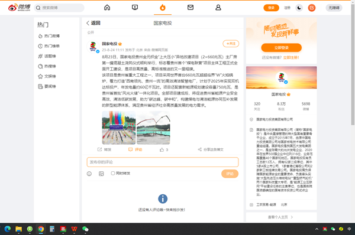This screenshot has height=235, width=355.
Task: Click the attach image icon
Action: click(101, 174)
